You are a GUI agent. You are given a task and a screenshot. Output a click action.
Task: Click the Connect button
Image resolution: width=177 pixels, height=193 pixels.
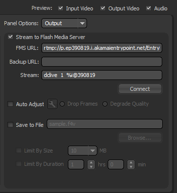pyautogui.click(x=140, y=89)
